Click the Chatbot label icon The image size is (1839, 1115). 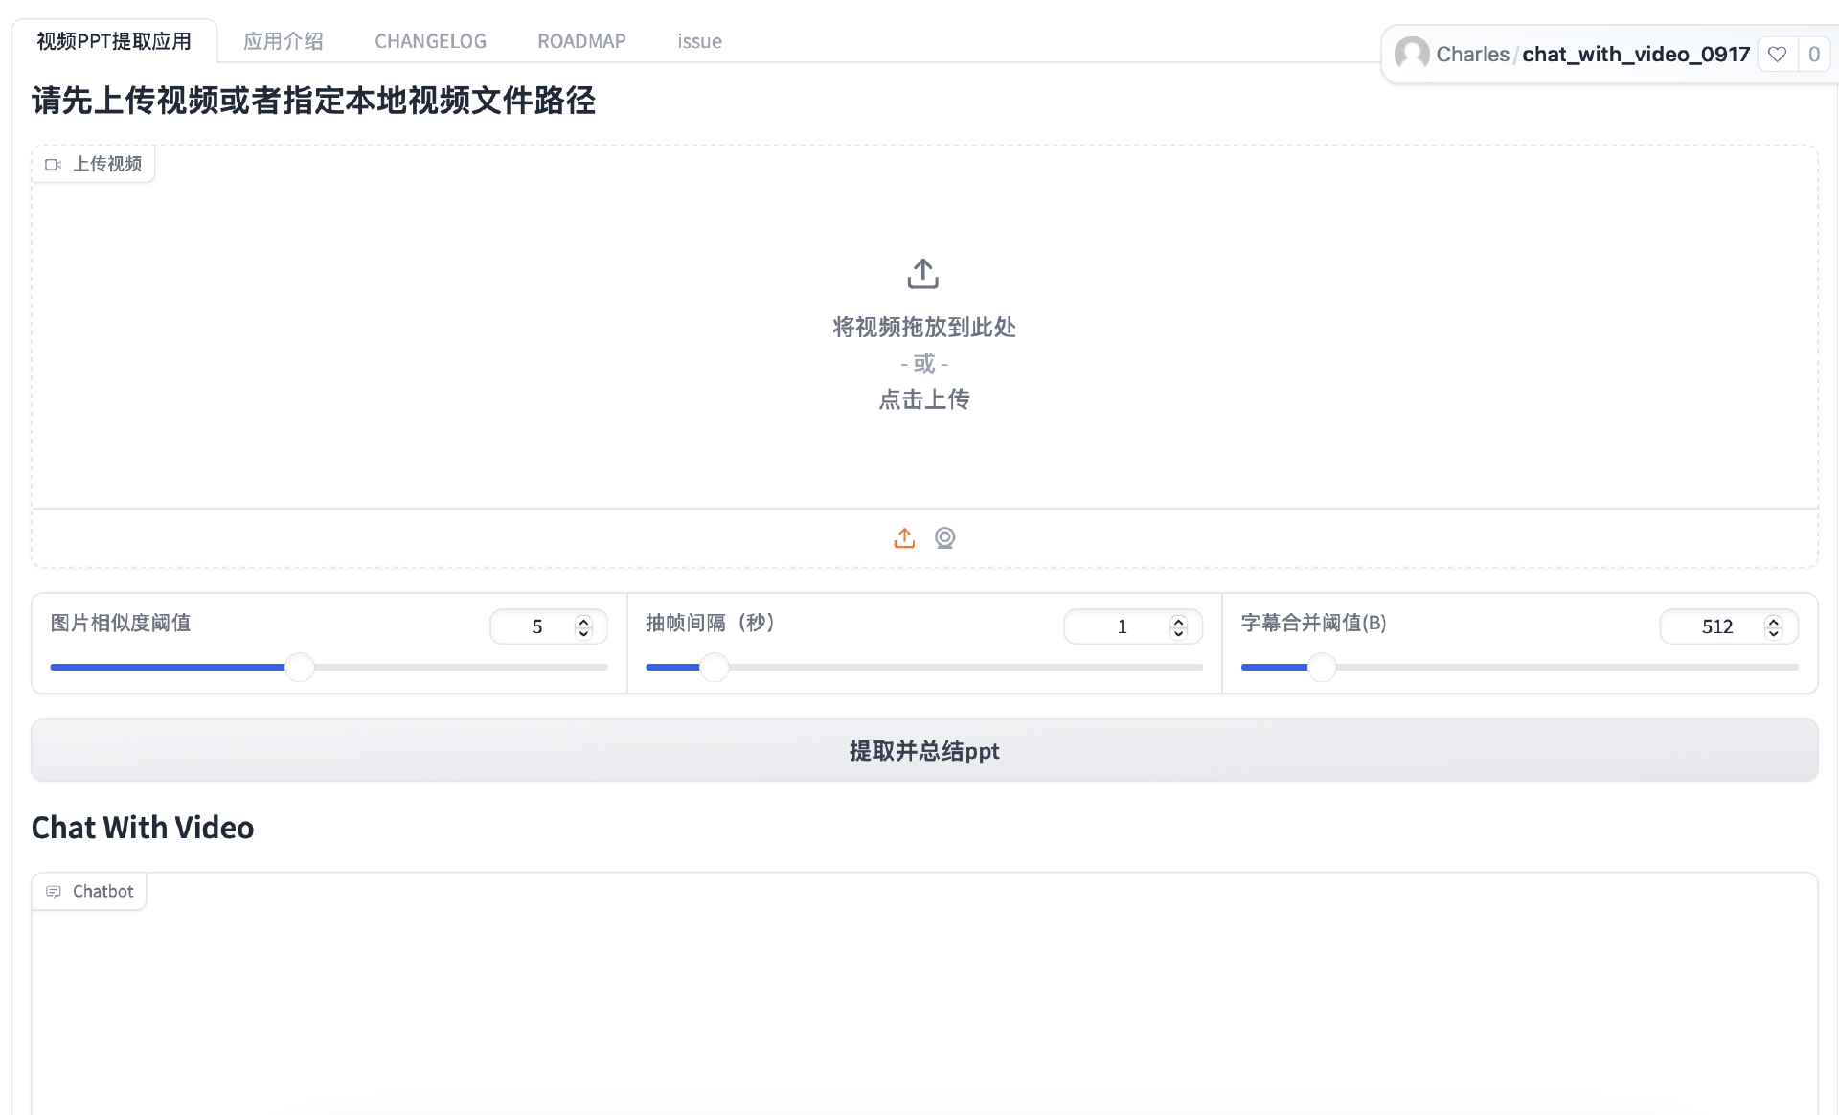(54, 892)
